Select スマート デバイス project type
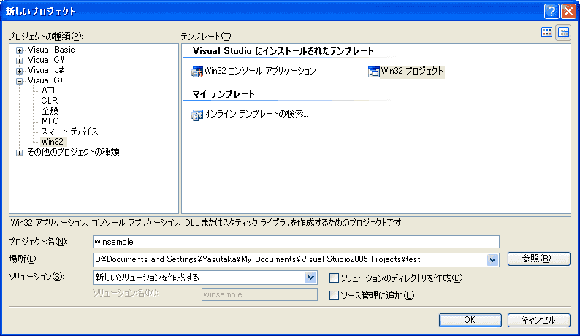Viewport: 580px width, 336px height. tap(69, 131)
